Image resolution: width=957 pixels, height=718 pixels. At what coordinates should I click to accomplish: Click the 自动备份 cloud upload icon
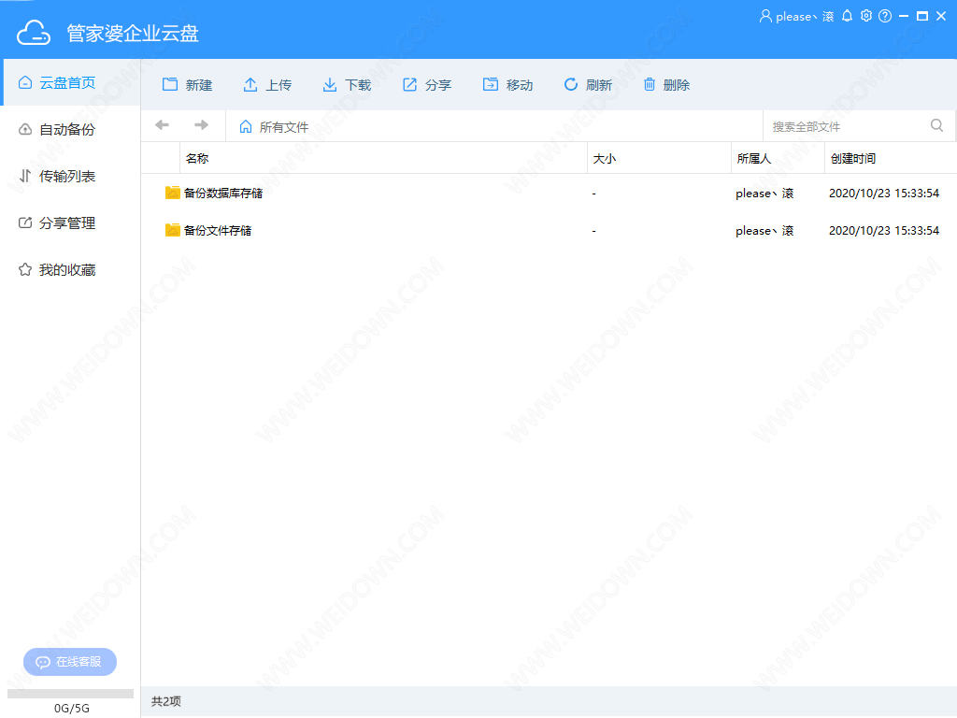coord(25,129)
